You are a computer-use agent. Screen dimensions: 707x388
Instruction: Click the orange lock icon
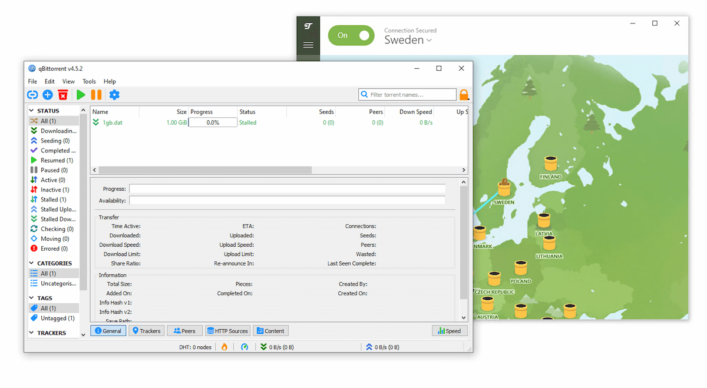(464, 95)
